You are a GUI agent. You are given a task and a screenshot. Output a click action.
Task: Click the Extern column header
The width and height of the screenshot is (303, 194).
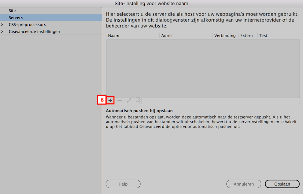coord(247,36)
